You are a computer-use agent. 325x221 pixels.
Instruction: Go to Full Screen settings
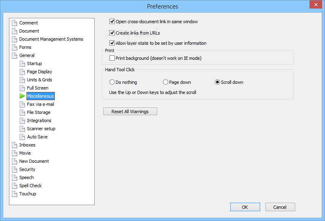coord(38,88)
